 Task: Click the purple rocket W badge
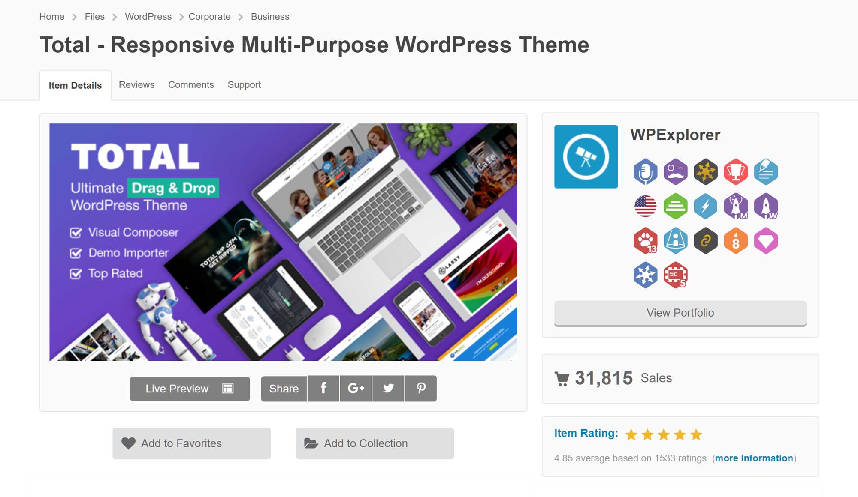tap(766, 206)
